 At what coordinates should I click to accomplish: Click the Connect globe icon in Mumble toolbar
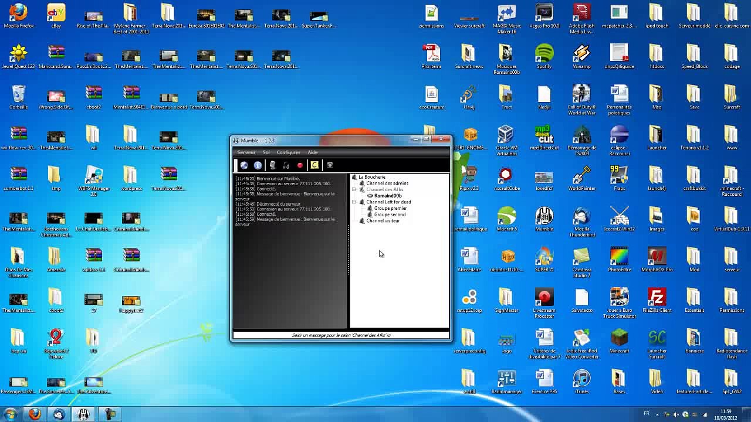(244, 165)
